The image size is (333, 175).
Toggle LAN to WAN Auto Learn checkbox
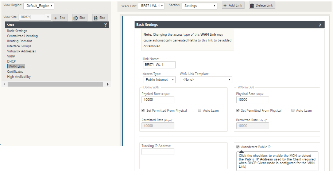click(x=200, y=110)
